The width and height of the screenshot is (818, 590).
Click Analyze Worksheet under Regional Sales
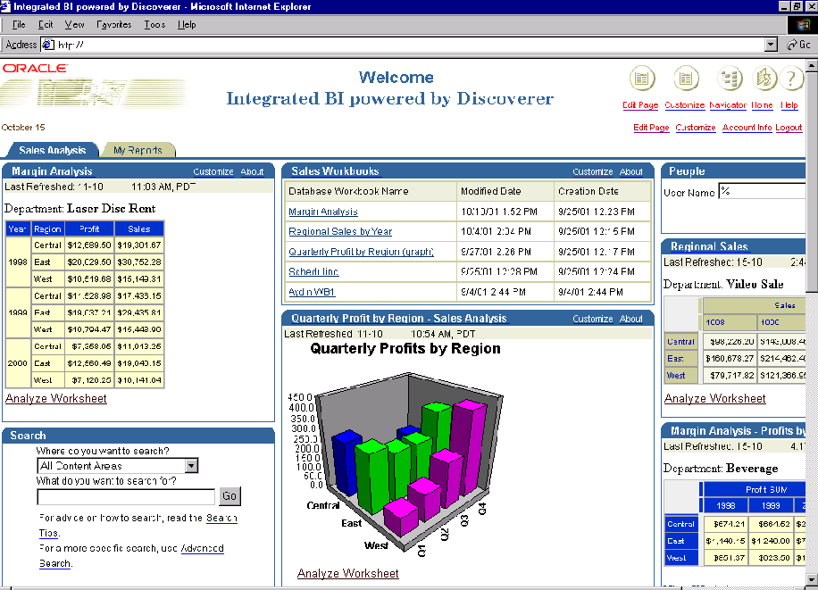point(714,399)
